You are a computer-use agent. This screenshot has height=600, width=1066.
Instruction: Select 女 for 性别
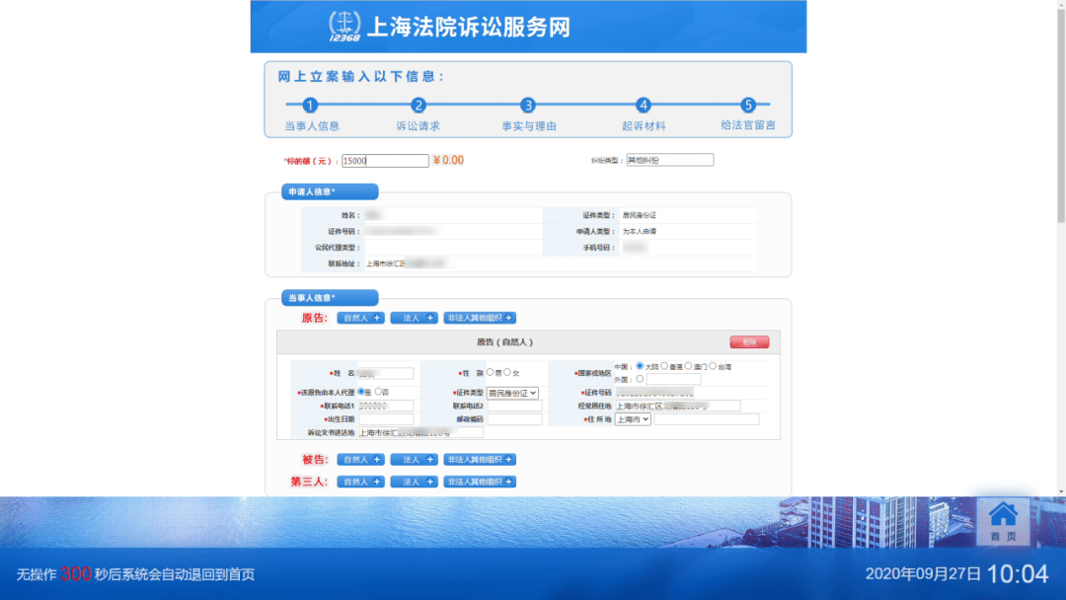click(507, 372)
